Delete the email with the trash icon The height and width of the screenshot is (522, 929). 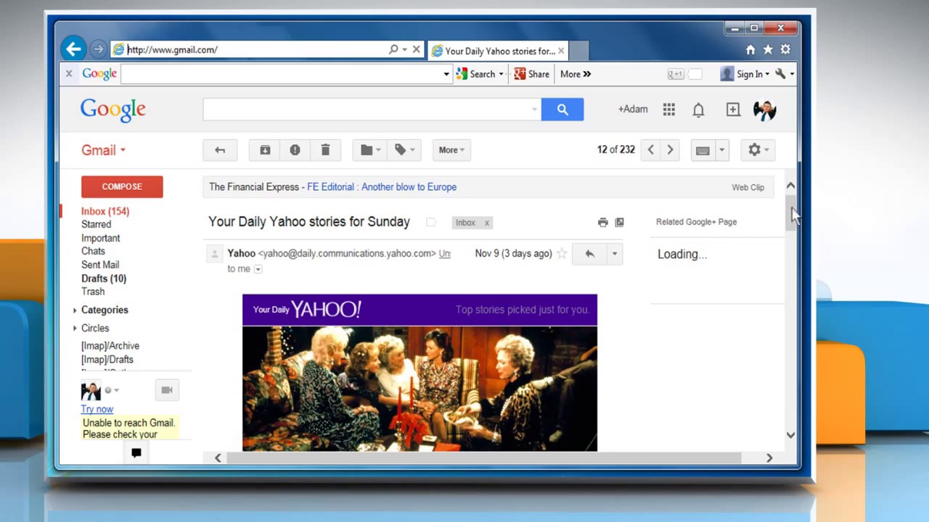click(325, 150)
